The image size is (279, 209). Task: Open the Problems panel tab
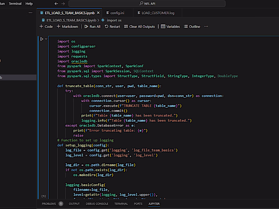(49, 203)
